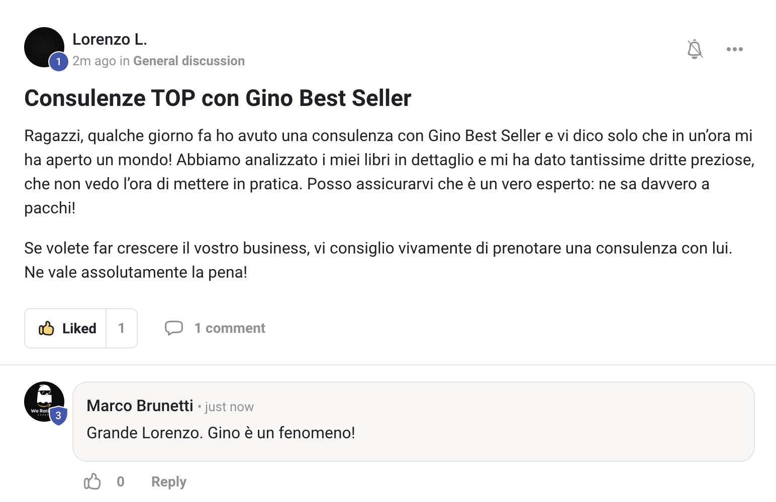
Task: Open the "1 comment" link
Action: click(230, 328)
